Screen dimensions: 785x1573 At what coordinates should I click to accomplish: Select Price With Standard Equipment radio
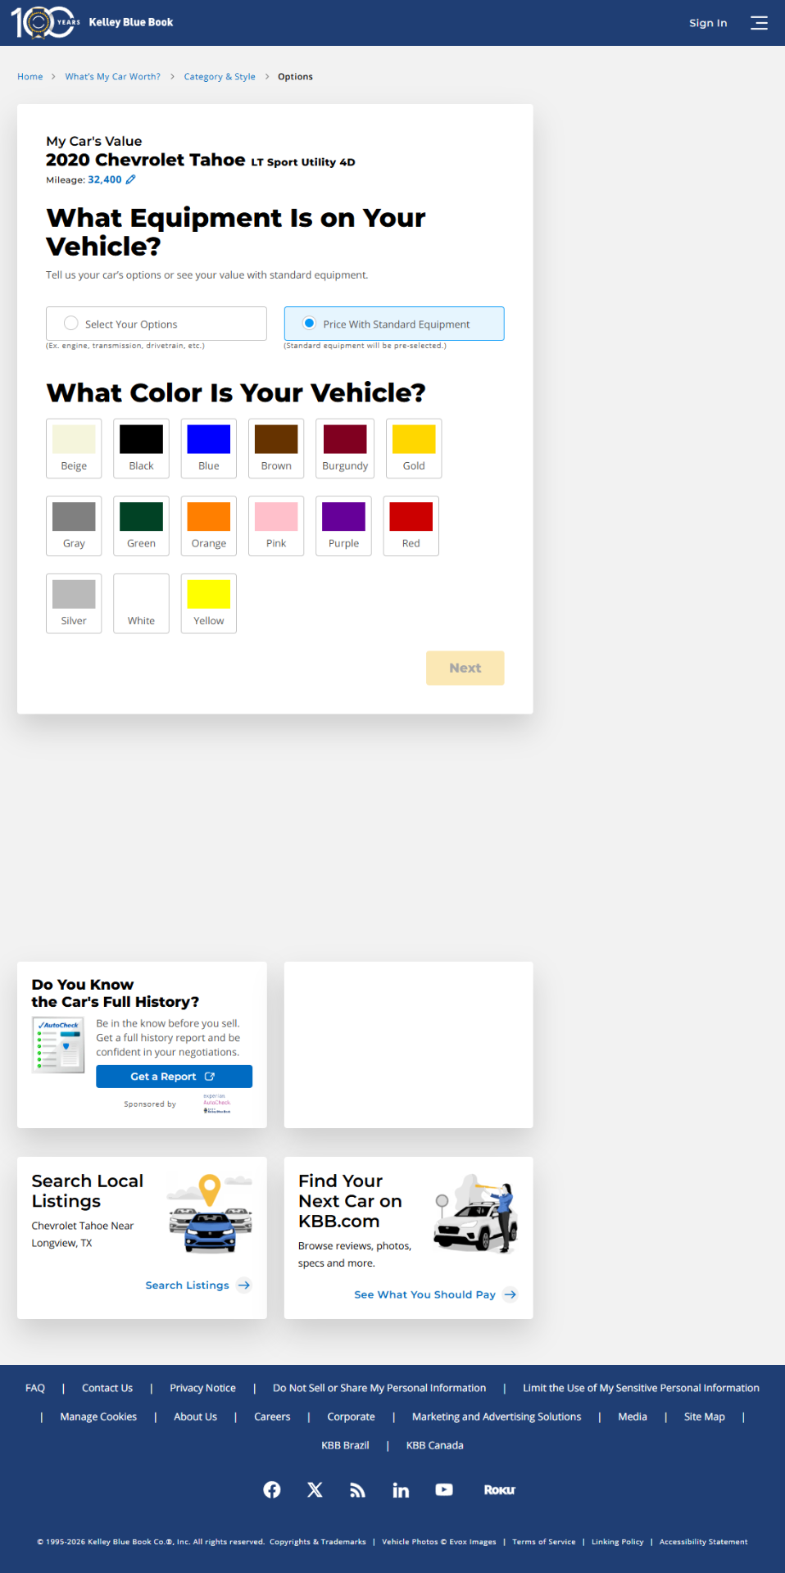(x=309, y=324)
